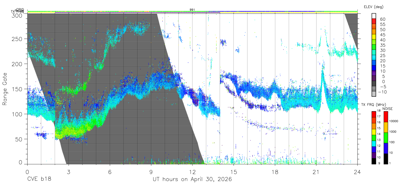Image resolution: width=402 pixels, height=186 pixels.
Task: Select the red swatch in the NOISE legend
Action: [385, 116]
